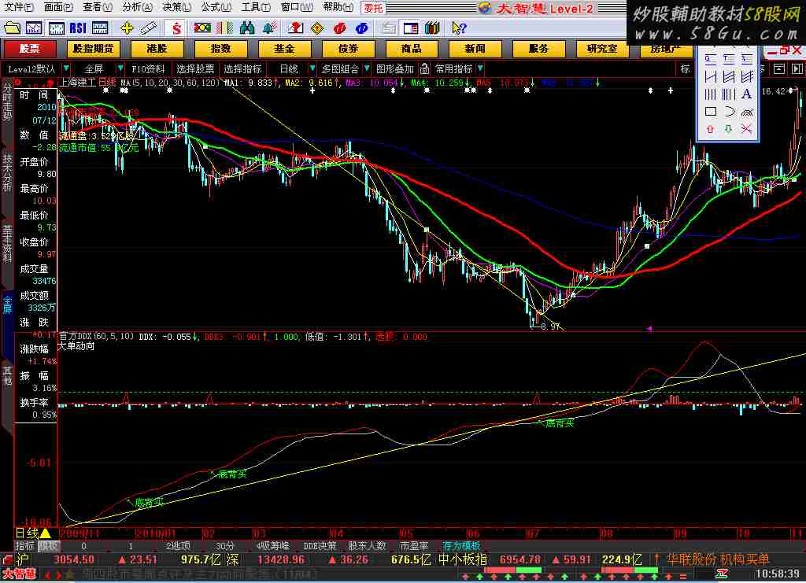The width and height of the screenshot is (806, 583).
Task: Expand the 多图组合 dropdown arrow
Action: [366, 68]
